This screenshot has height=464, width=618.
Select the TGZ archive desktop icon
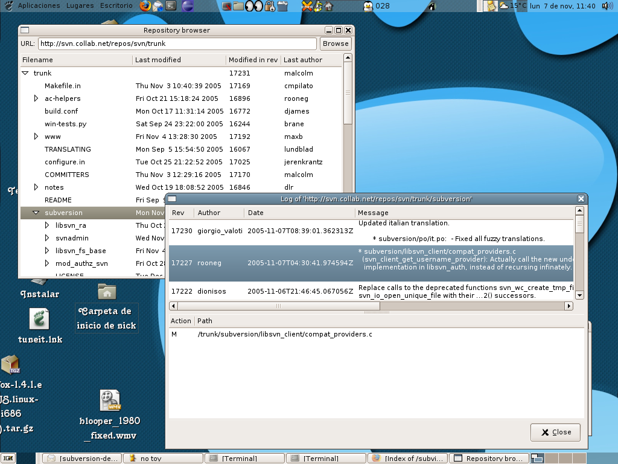coord(11,364)
